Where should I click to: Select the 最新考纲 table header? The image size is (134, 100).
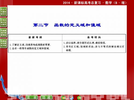35,37
